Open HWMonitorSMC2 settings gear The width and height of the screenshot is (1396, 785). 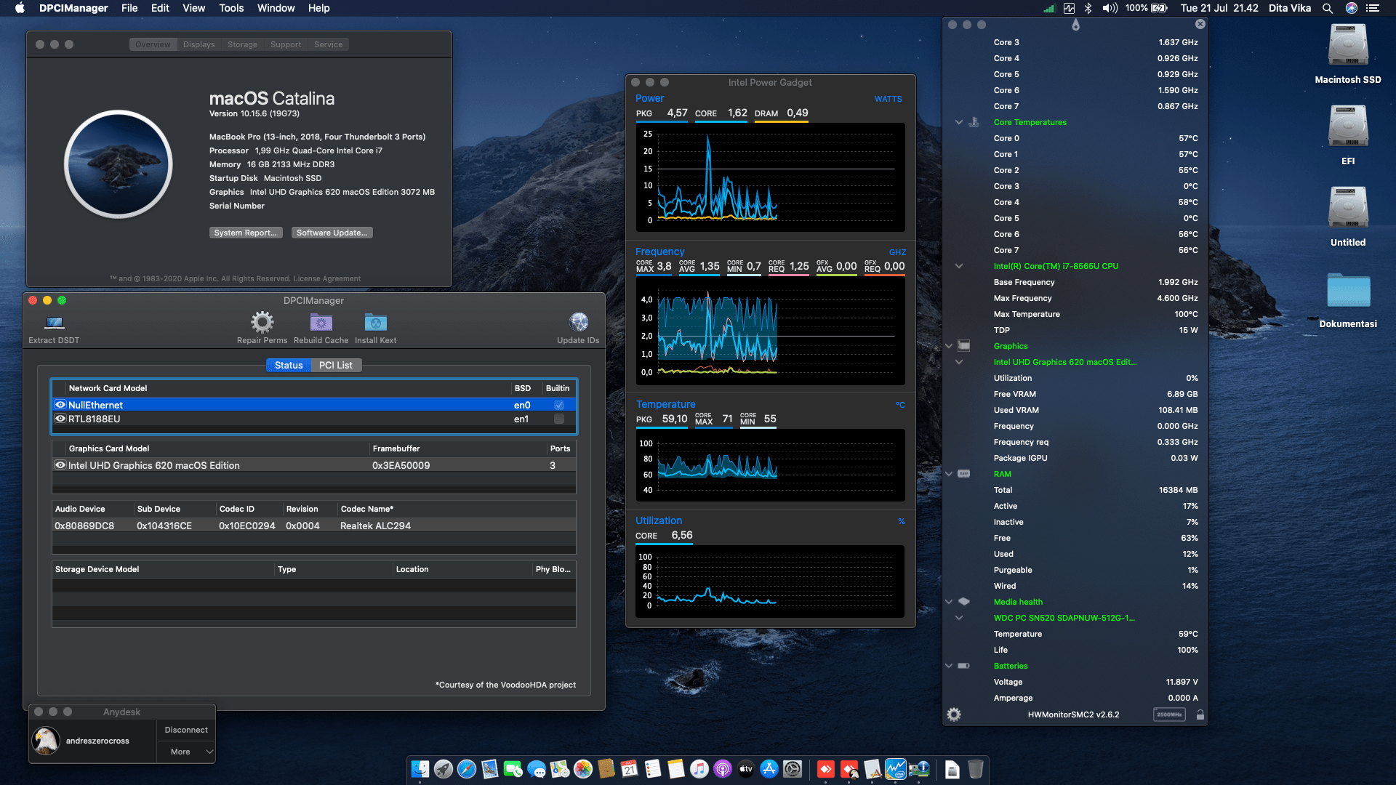pyautogui.click(x=954, y=714)
